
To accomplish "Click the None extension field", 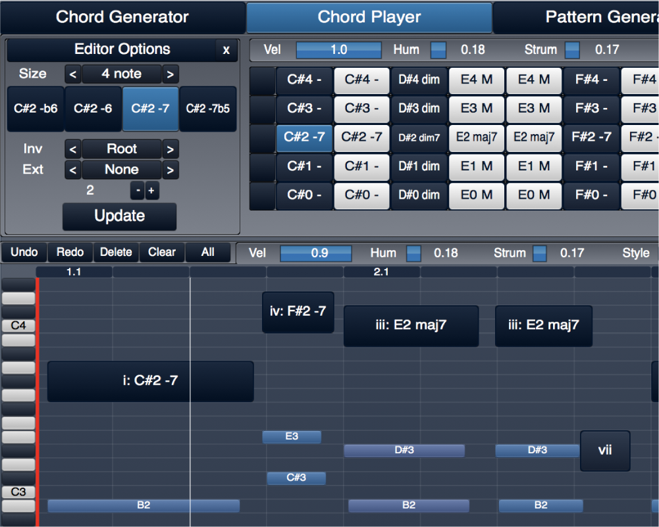I will click(121, 170).
